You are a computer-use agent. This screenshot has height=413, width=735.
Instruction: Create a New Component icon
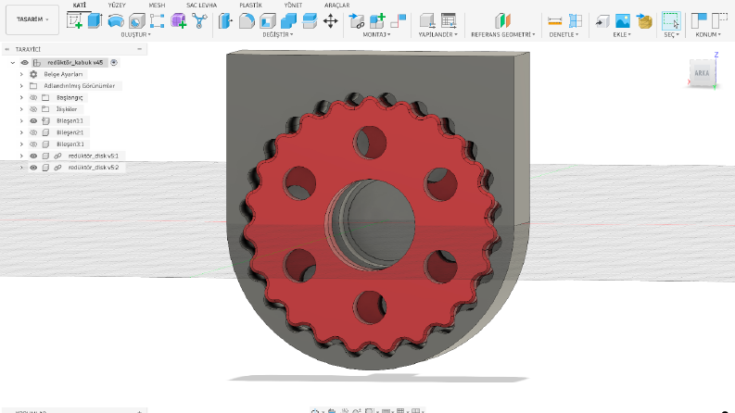(377, 21)
